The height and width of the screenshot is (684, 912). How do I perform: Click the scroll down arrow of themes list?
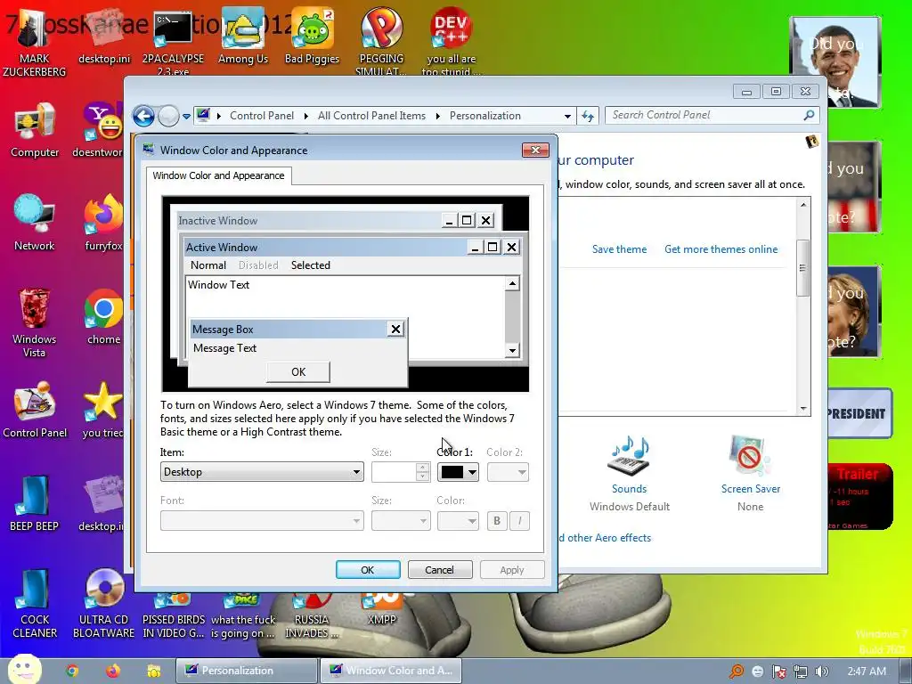pyautogui.click(x=803, y=409)
